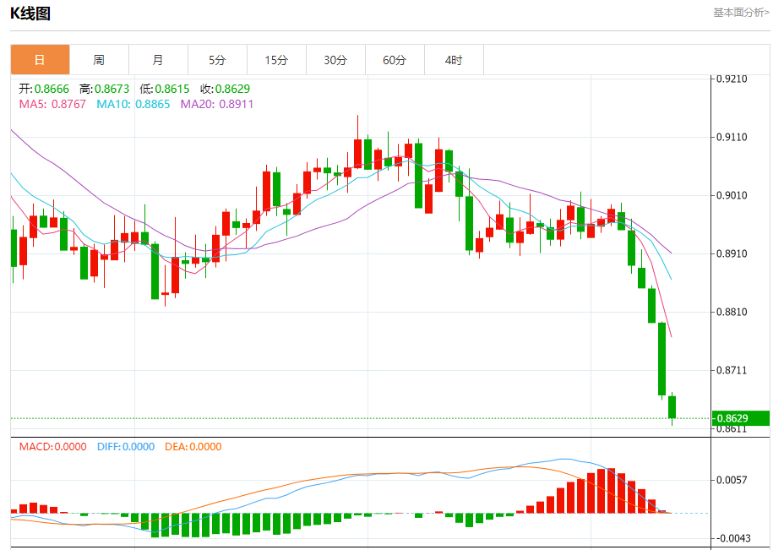Viewport: 784px width, 550px height.
Task: Click the 0.9210 price axis label
Action: 732,79
